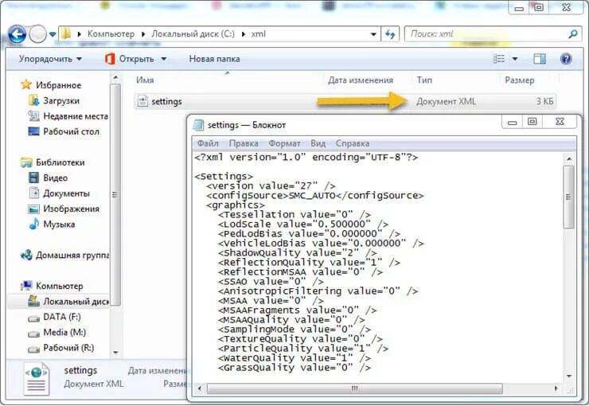Open the Упорядочить menu
Screen dimensions: 589x406
50,59
